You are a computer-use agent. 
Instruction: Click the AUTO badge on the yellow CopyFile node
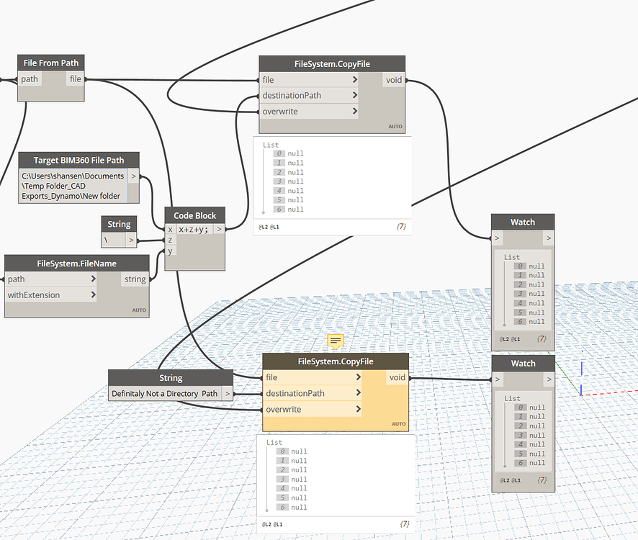coord(399,424)
